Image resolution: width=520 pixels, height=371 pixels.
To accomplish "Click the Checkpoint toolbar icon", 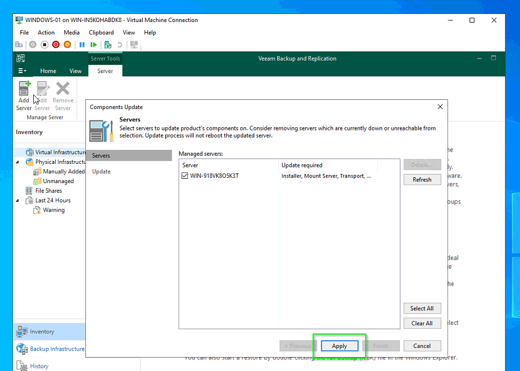I will 108,45.
